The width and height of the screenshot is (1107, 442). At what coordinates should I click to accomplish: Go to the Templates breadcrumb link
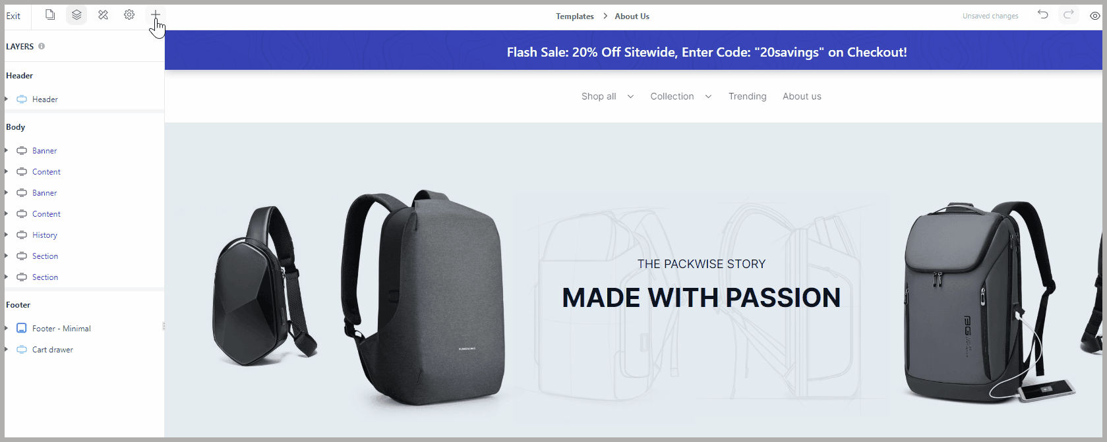pyautogui.click(x=575, y=16)
